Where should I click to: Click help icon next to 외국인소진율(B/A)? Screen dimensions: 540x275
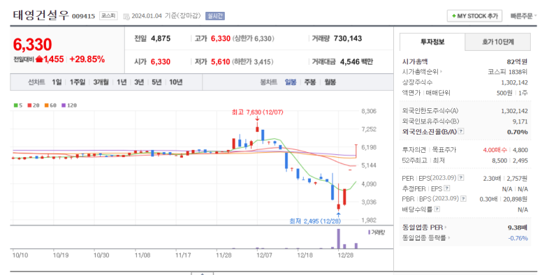point(461,131)
